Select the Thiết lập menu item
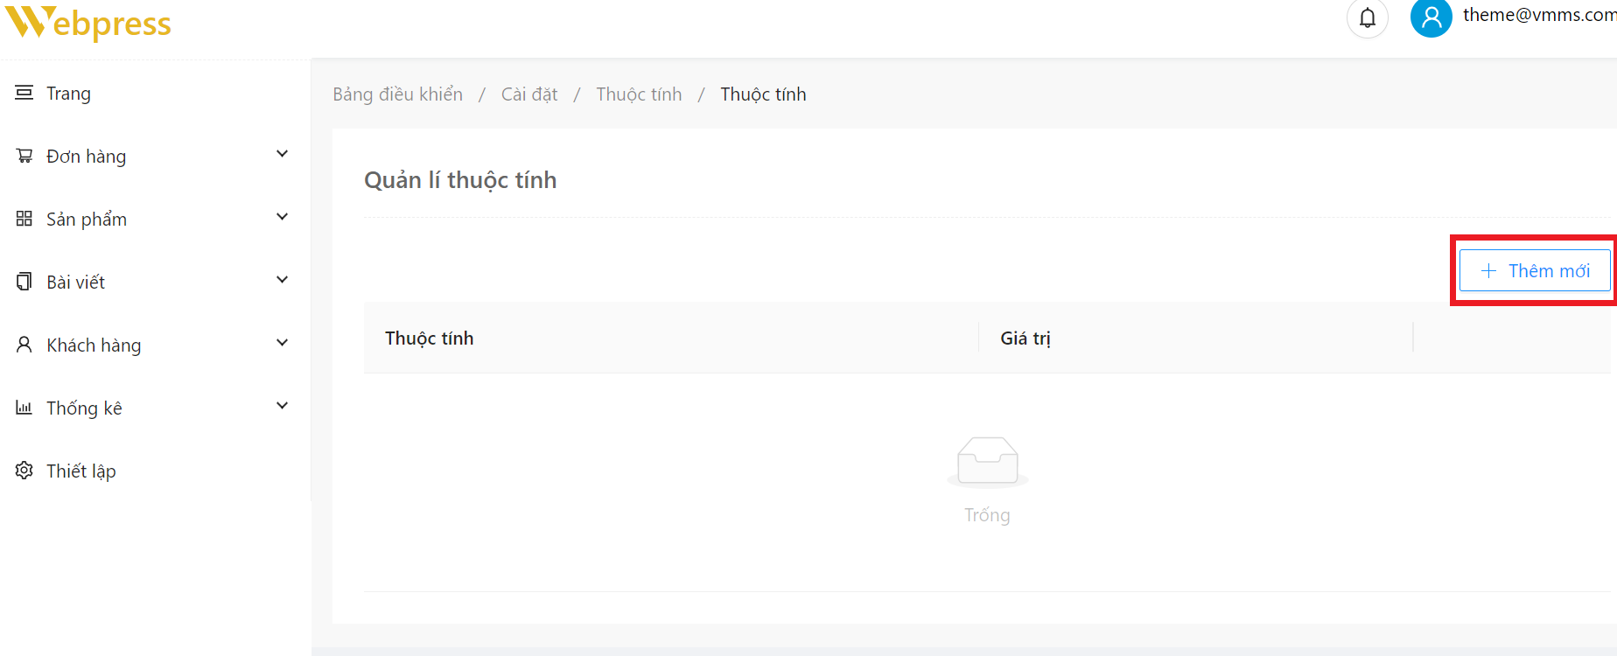The height and width of the screenshot is (656, 1617). [x=80, y=471]
